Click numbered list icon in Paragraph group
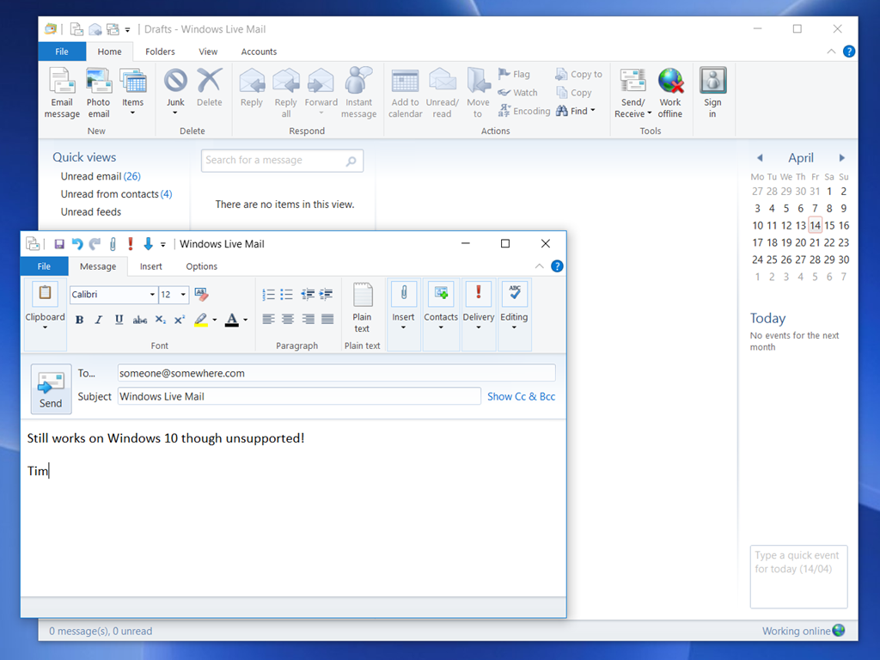The height and width of the screenshot is (660, 880). click(x=268, y=294)
